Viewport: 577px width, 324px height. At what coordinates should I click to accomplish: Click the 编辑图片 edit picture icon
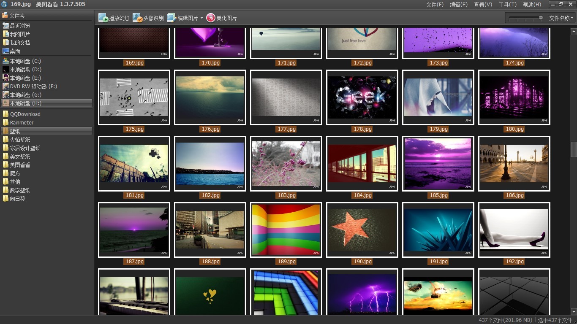(x=171, y=18)
